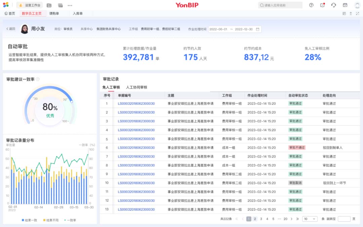The height and width of the screenshot is (227, 363).
Task: Click 驳回到上一环节 in row 10
Action: click(x=334, y=183)
